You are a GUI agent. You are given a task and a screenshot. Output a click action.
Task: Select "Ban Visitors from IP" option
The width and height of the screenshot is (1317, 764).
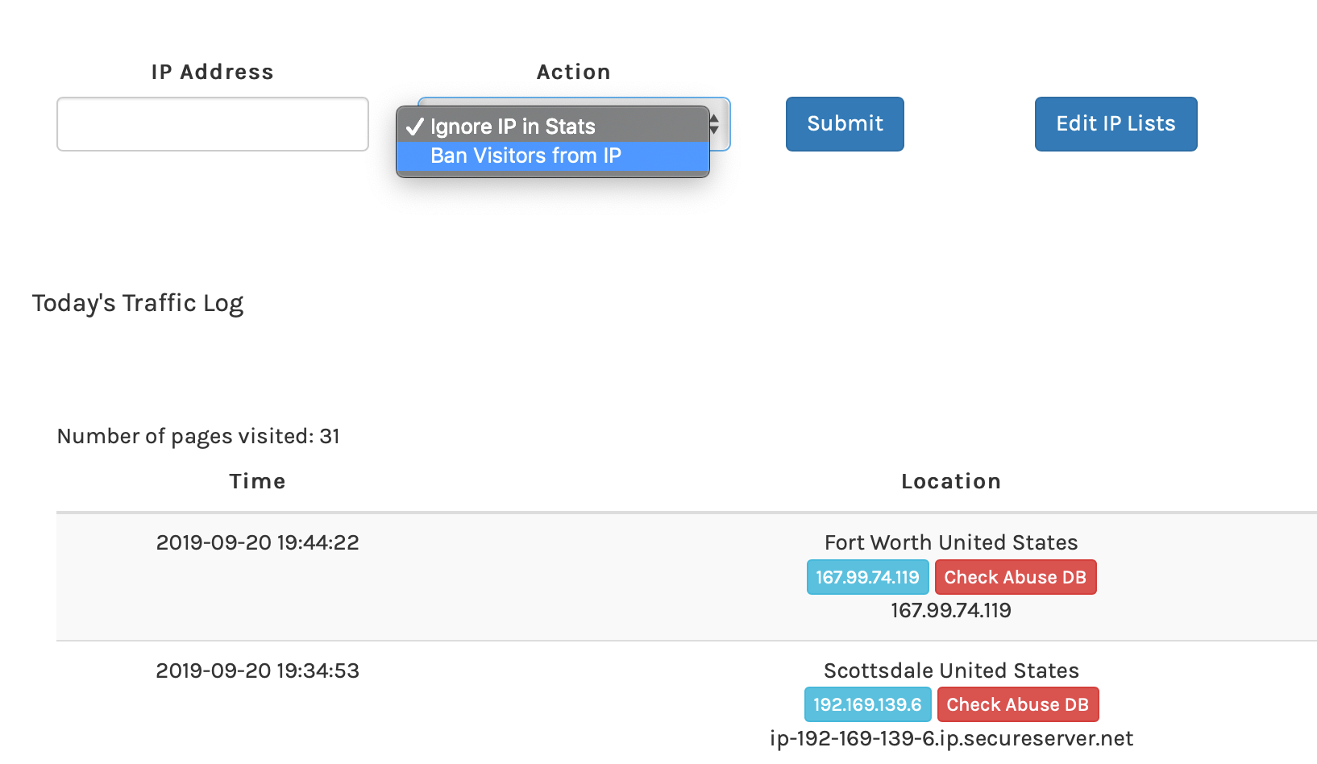pyautogui.click(x=526, y=156)
